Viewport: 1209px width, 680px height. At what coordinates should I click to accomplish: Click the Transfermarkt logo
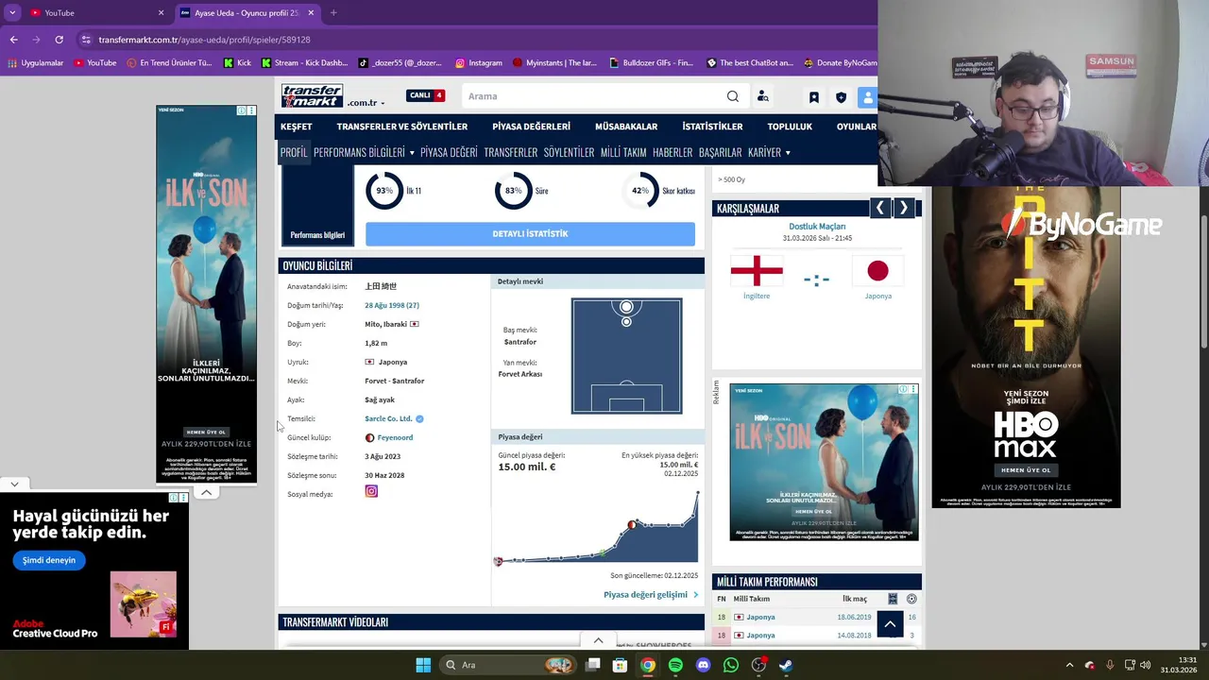[312, 95]
